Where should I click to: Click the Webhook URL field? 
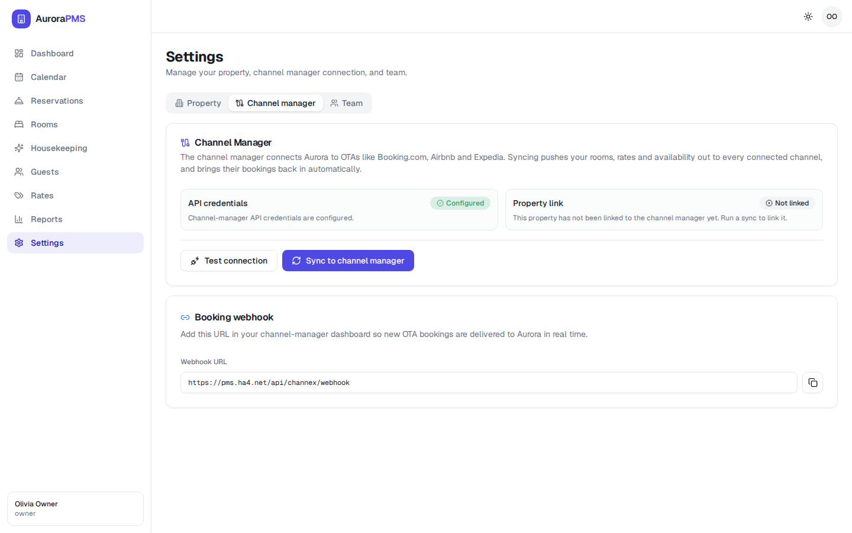click(489, 383)
